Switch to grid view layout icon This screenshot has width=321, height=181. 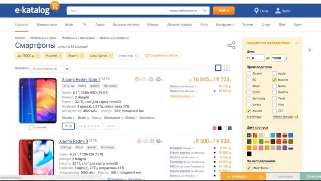pos(227,68)
